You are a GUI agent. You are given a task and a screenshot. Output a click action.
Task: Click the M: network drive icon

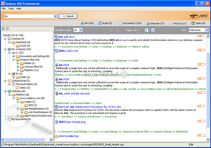(x=13, y=74)
